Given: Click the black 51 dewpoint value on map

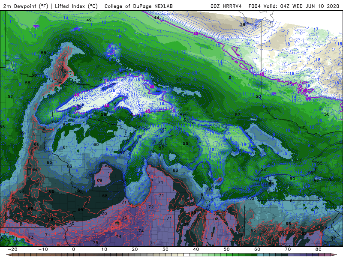Looking at the screenshot, I should [x=232, y=78].
